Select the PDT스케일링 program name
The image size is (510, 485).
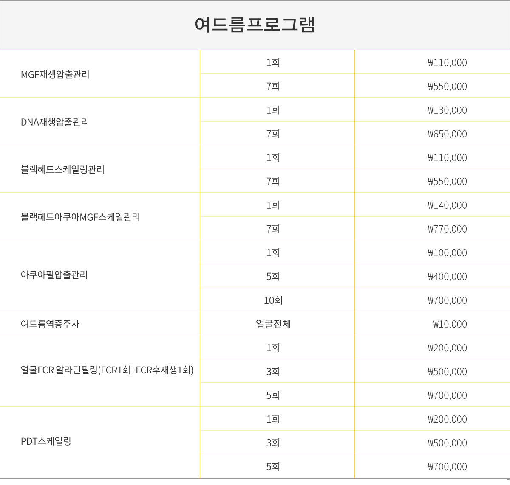(46, 441)
